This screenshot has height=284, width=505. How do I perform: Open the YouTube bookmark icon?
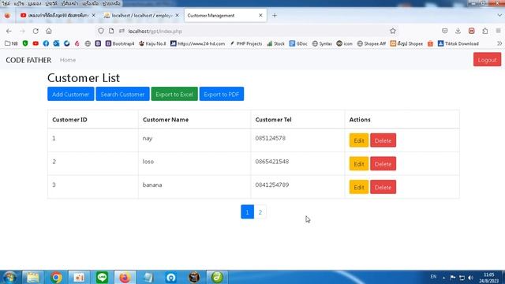[x=36, y=43]
